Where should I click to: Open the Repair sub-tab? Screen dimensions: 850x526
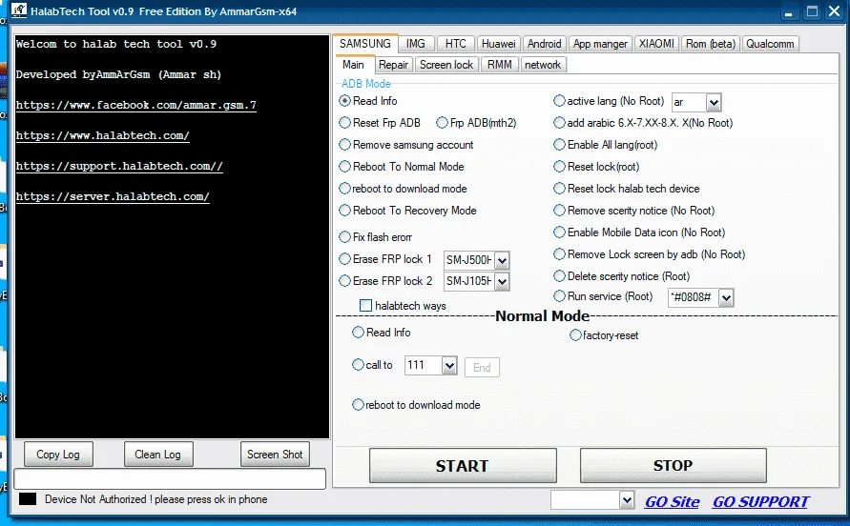(393, 65)
